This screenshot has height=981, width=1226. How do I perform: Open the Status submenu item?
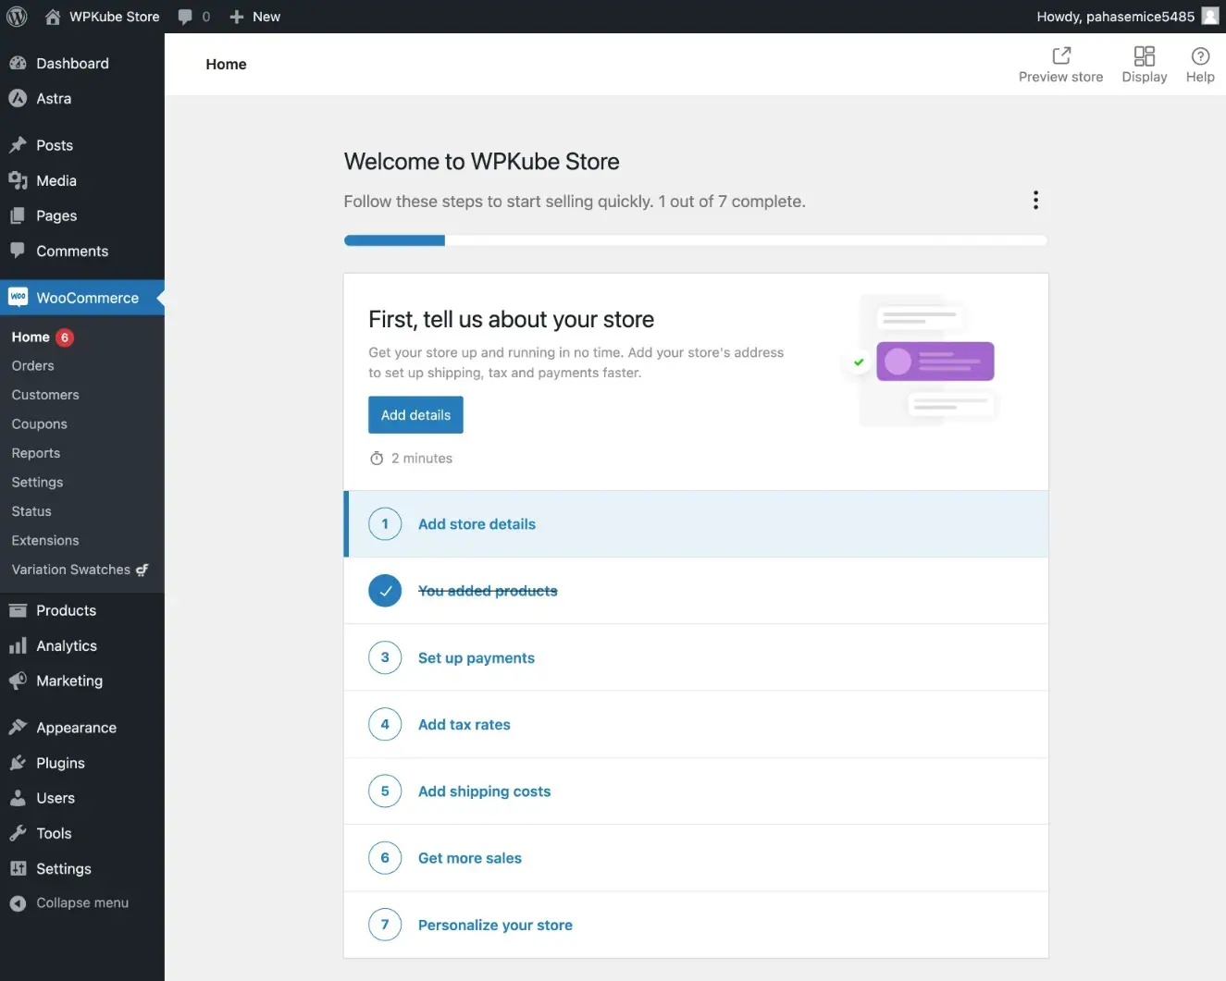pyautogui.click(x=31, y=511)
